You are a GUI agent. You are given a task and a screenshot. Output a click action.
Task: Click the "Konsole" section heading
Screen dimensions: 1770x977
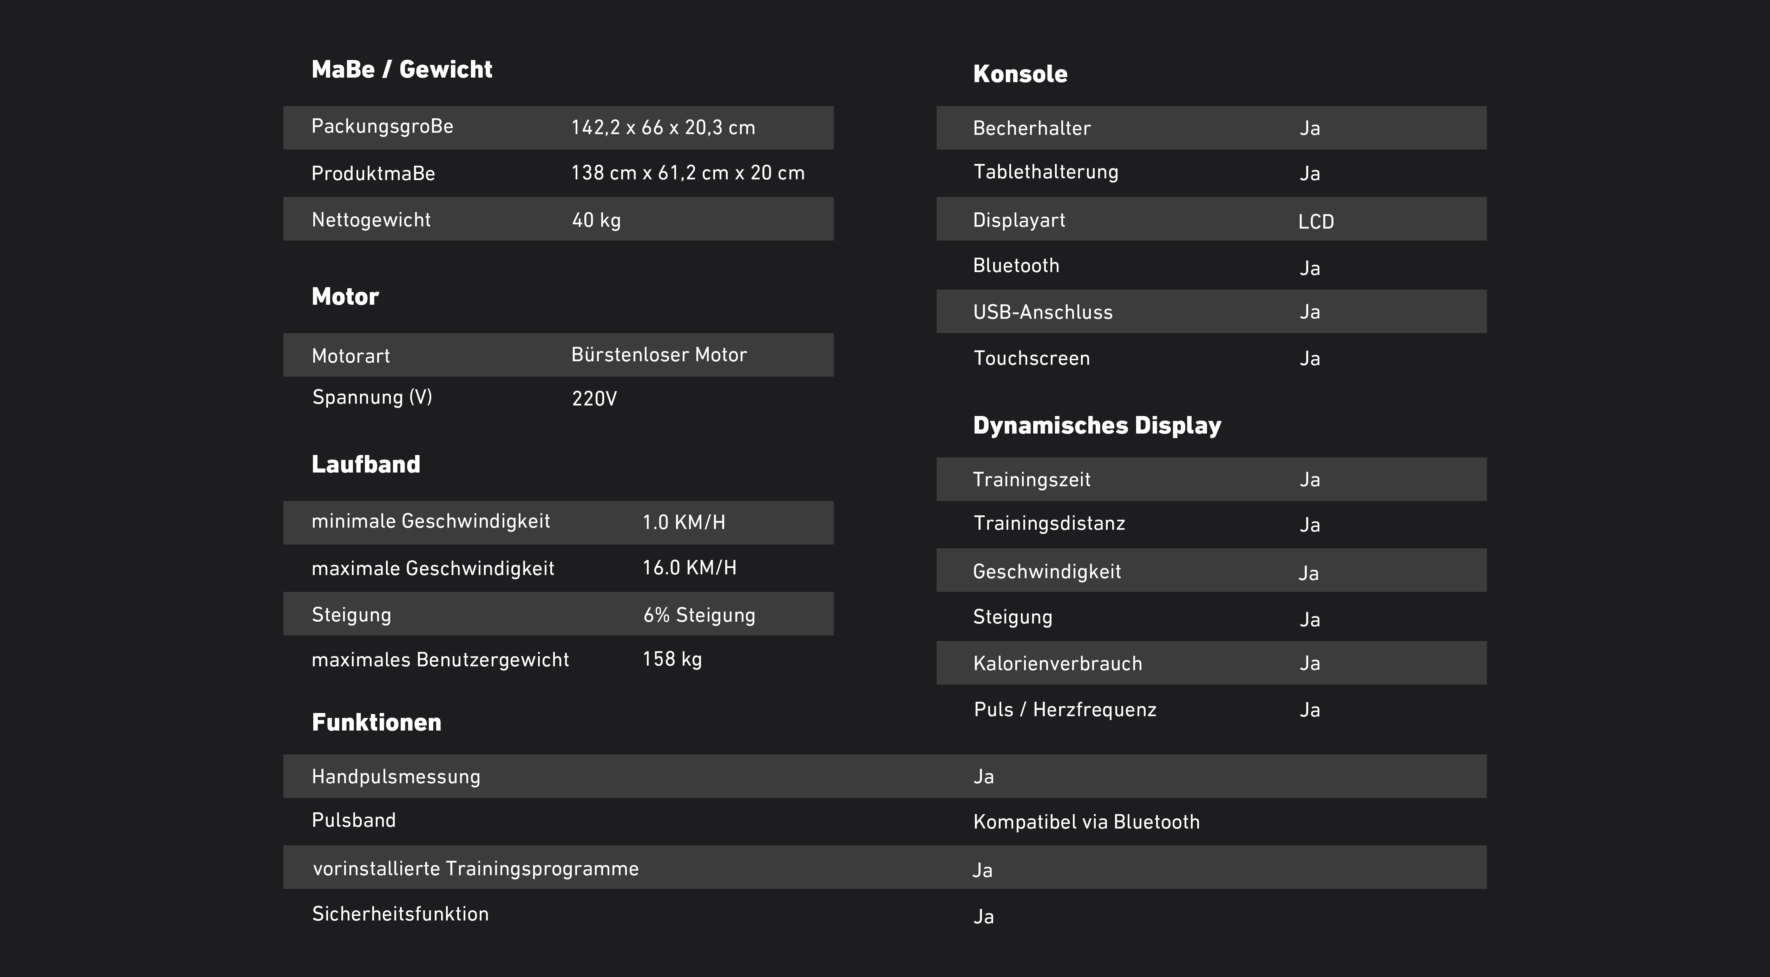(1020, 74)
